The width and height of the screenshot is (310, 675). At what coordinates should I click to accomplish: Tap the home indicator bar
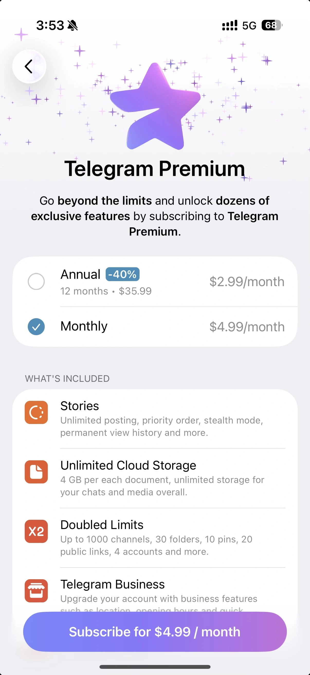(155, 667)
